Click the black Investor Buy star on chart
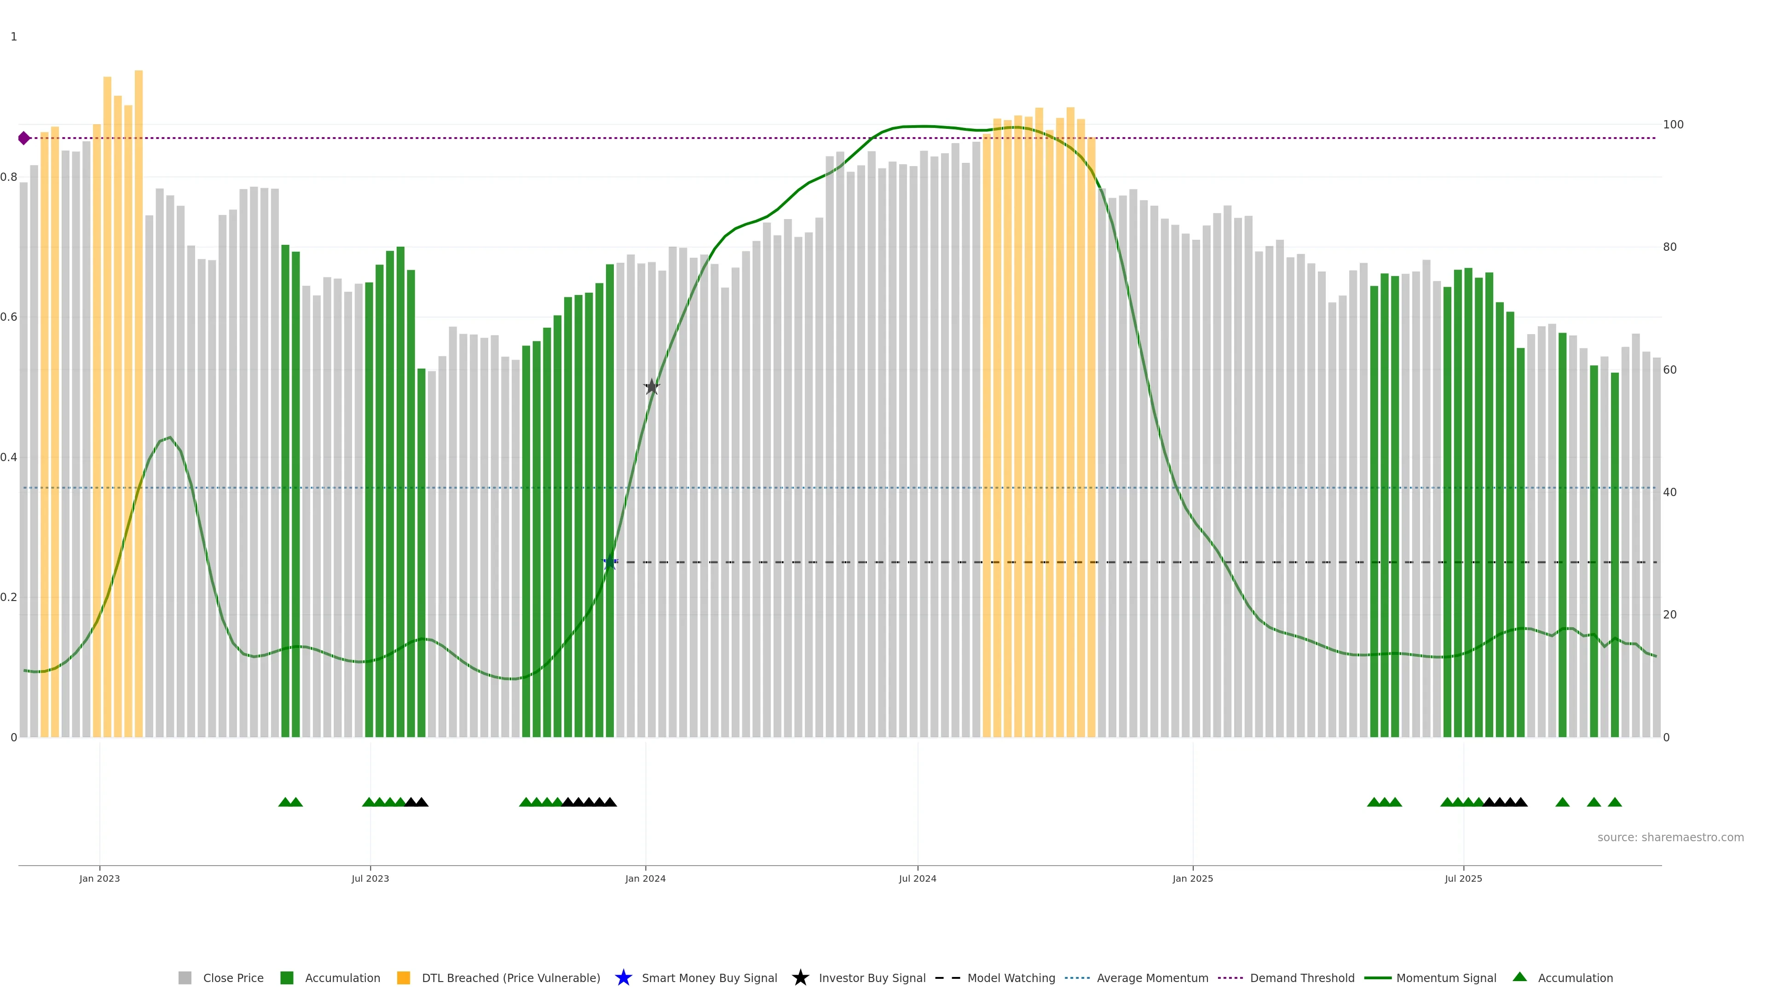Viewport: 1767px width, 994px height. [652, 387]
